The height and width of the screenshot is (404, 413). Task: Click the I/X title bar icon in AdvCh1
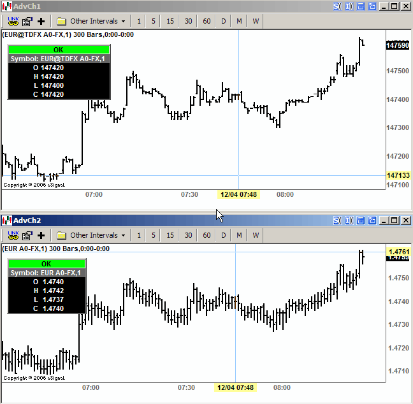(x=349, y=6)
